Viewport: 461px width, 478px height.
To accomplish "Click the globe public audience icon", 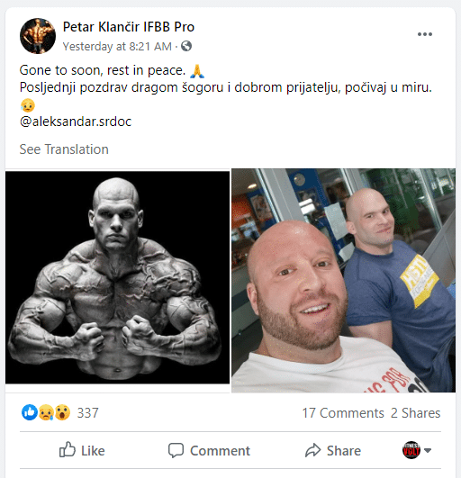I will pyautogui.click(x=186, y=46).
